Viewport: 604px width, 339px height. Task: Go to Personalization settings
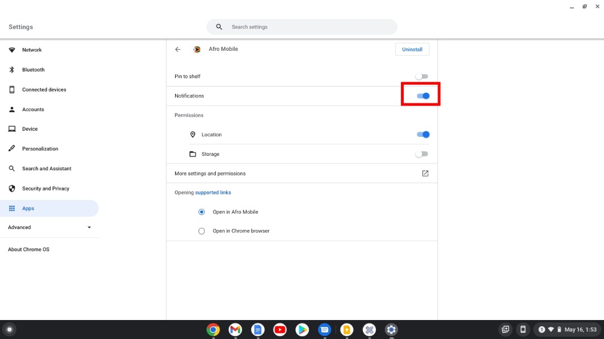coord(49,149)
